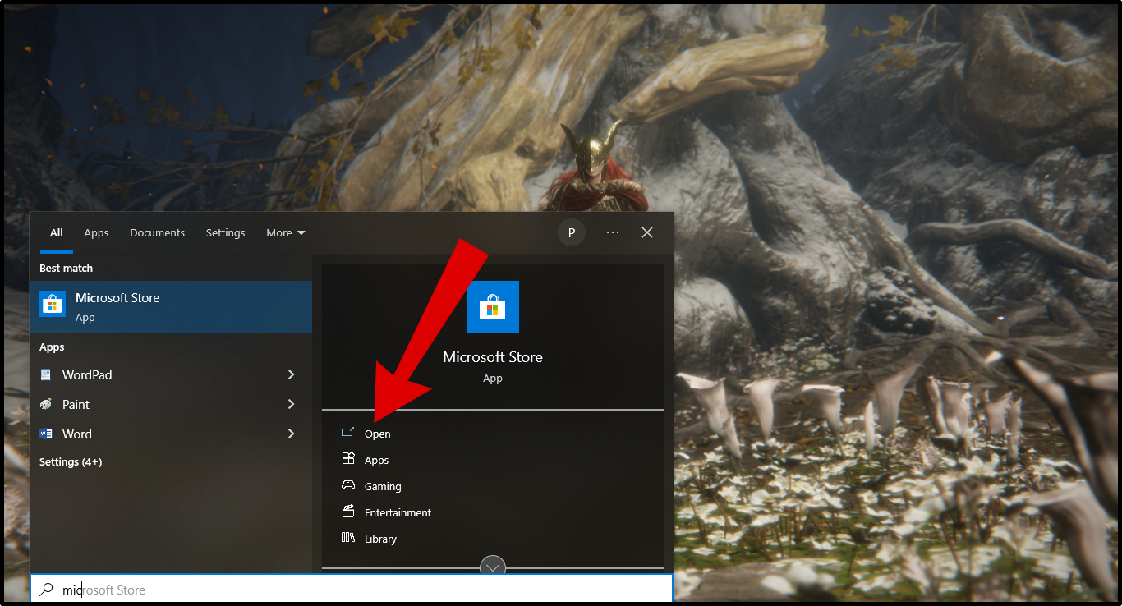Image resolution: width=1122 pixels, height=606 pixels.
Task: Select the Paint search result
Action: pos(171,405)
